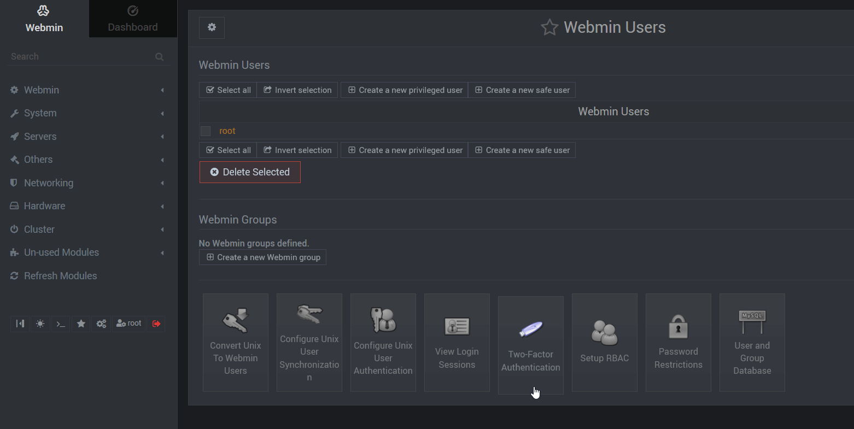Click the lower Select all button
This screenshot has height=429, width=854.
(228, 150)
